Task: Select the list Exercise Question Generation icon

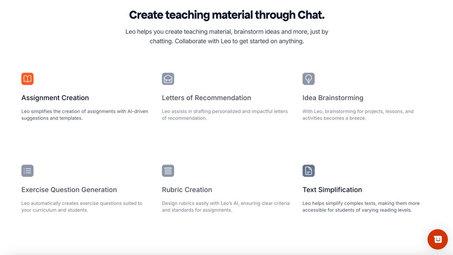Action: tap(27, 171)
